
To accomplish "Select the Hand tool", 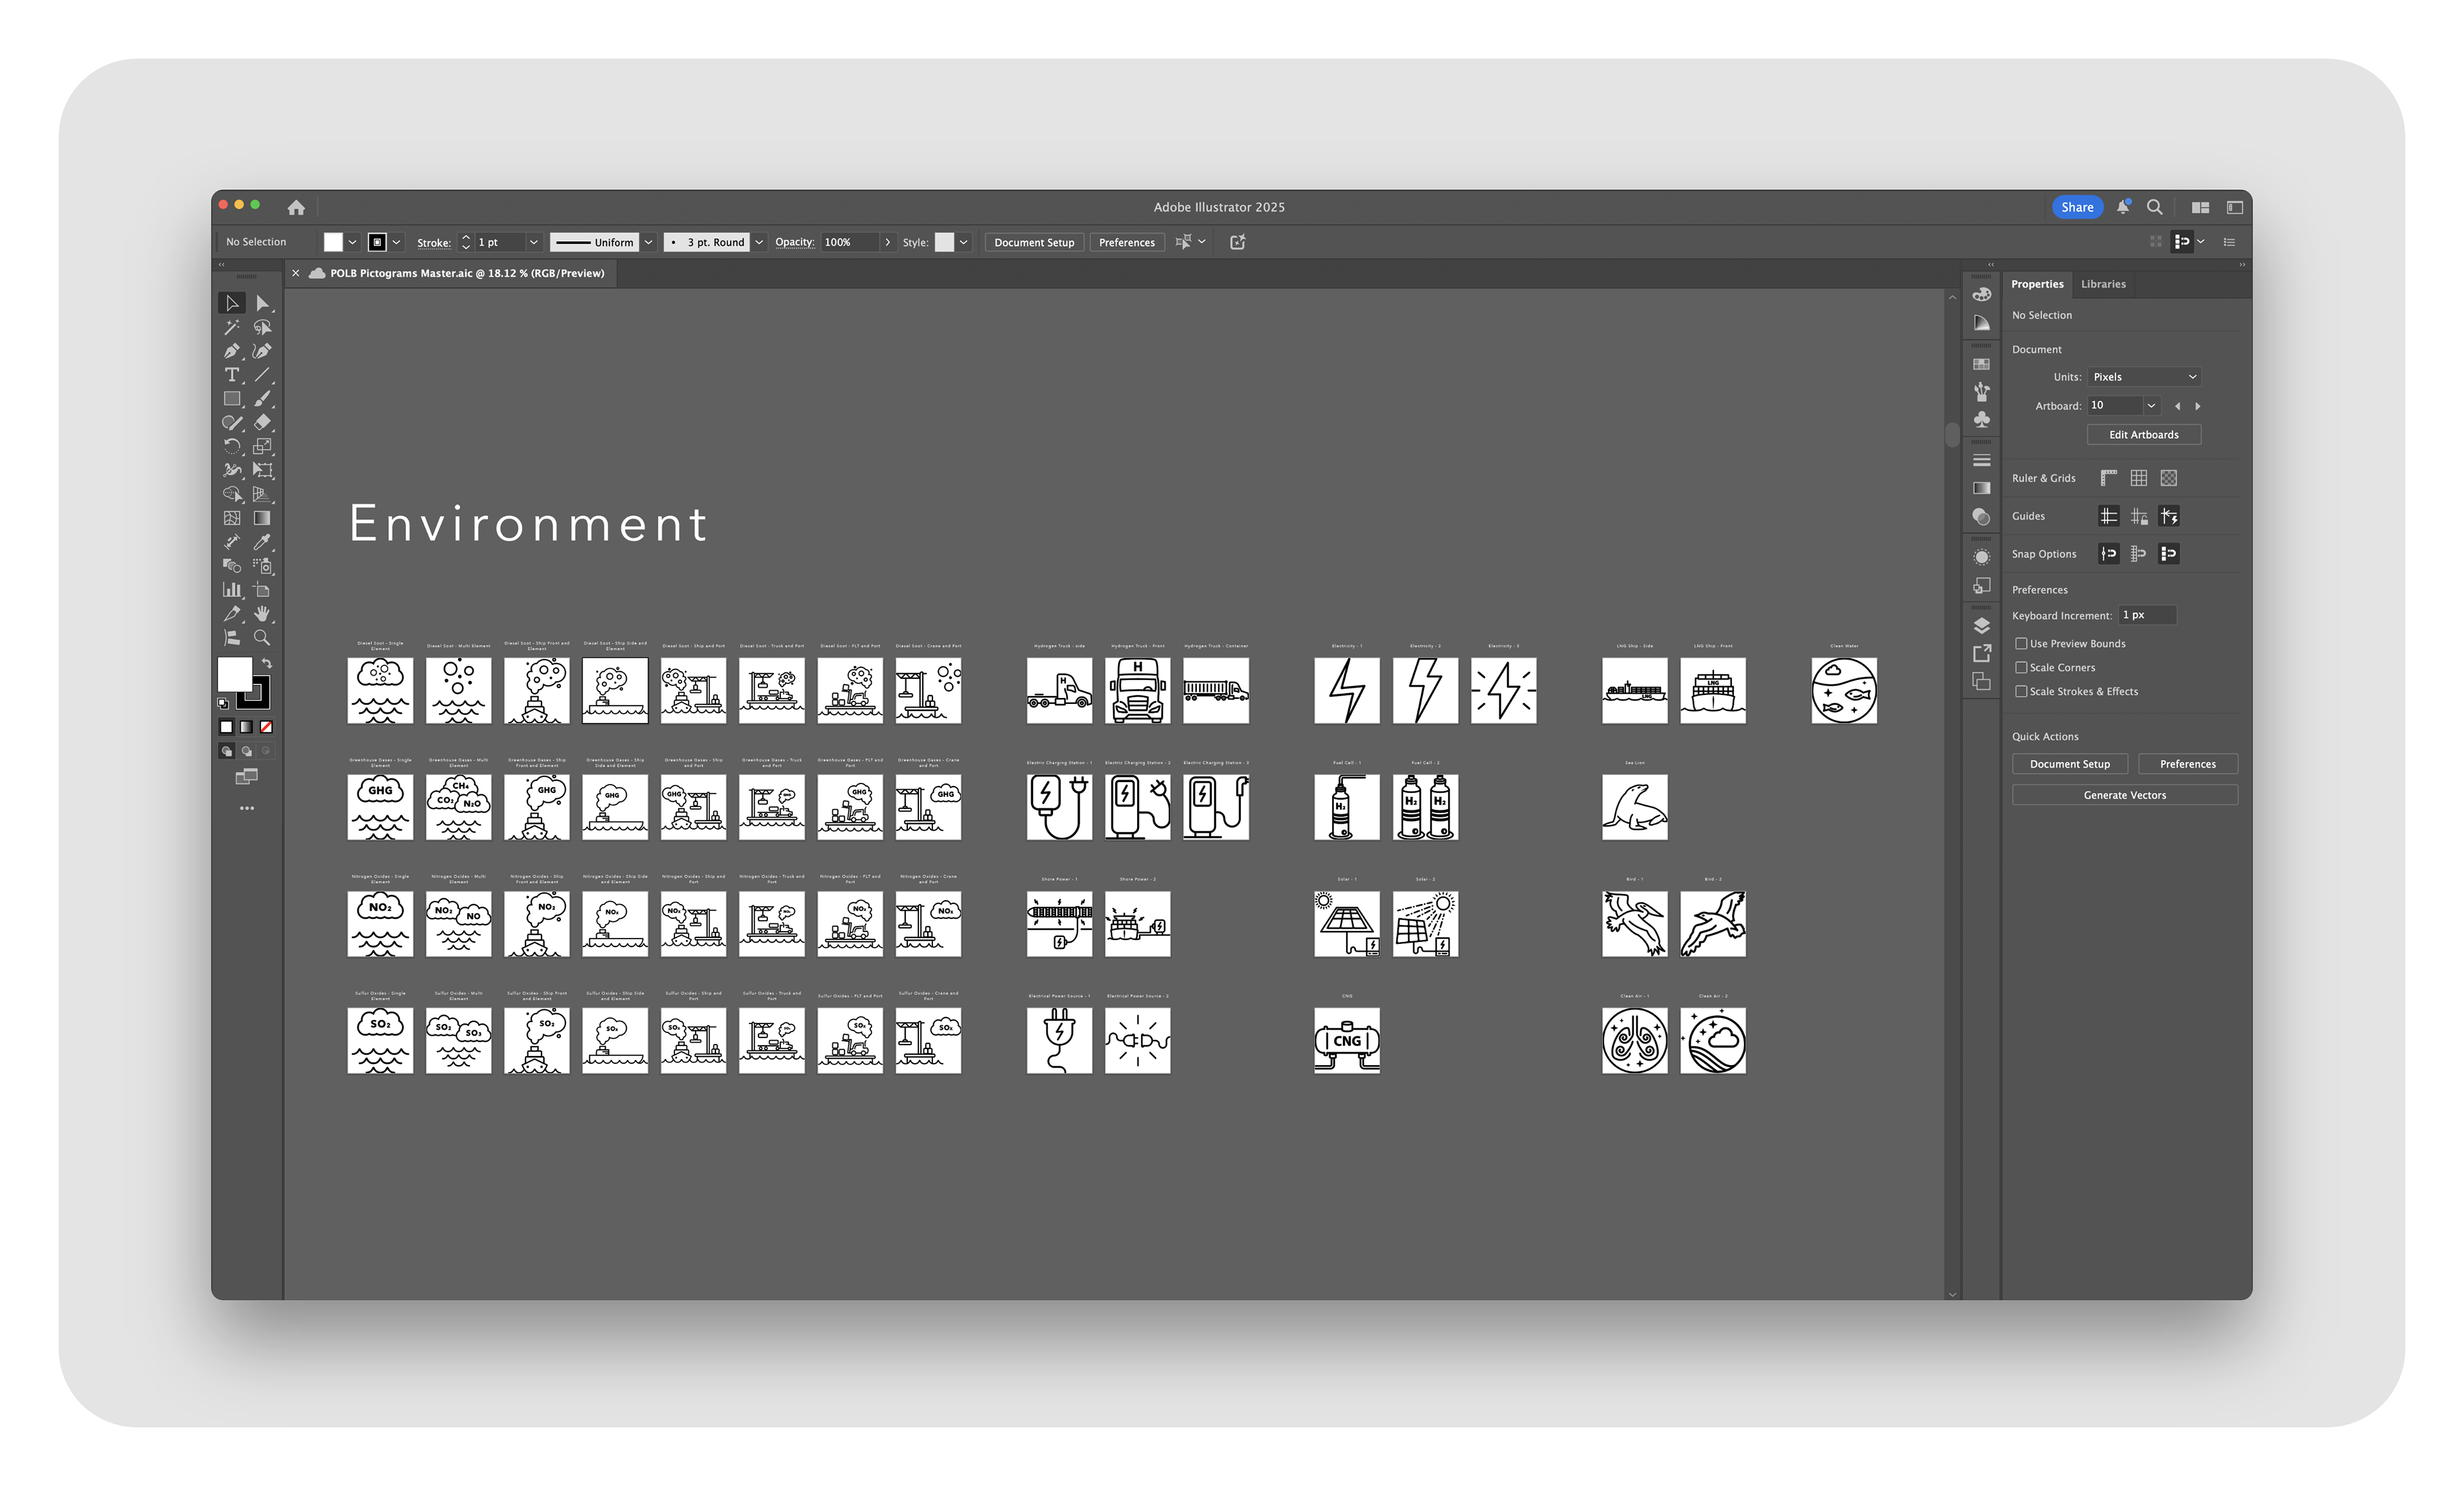I will coord(262,613).
